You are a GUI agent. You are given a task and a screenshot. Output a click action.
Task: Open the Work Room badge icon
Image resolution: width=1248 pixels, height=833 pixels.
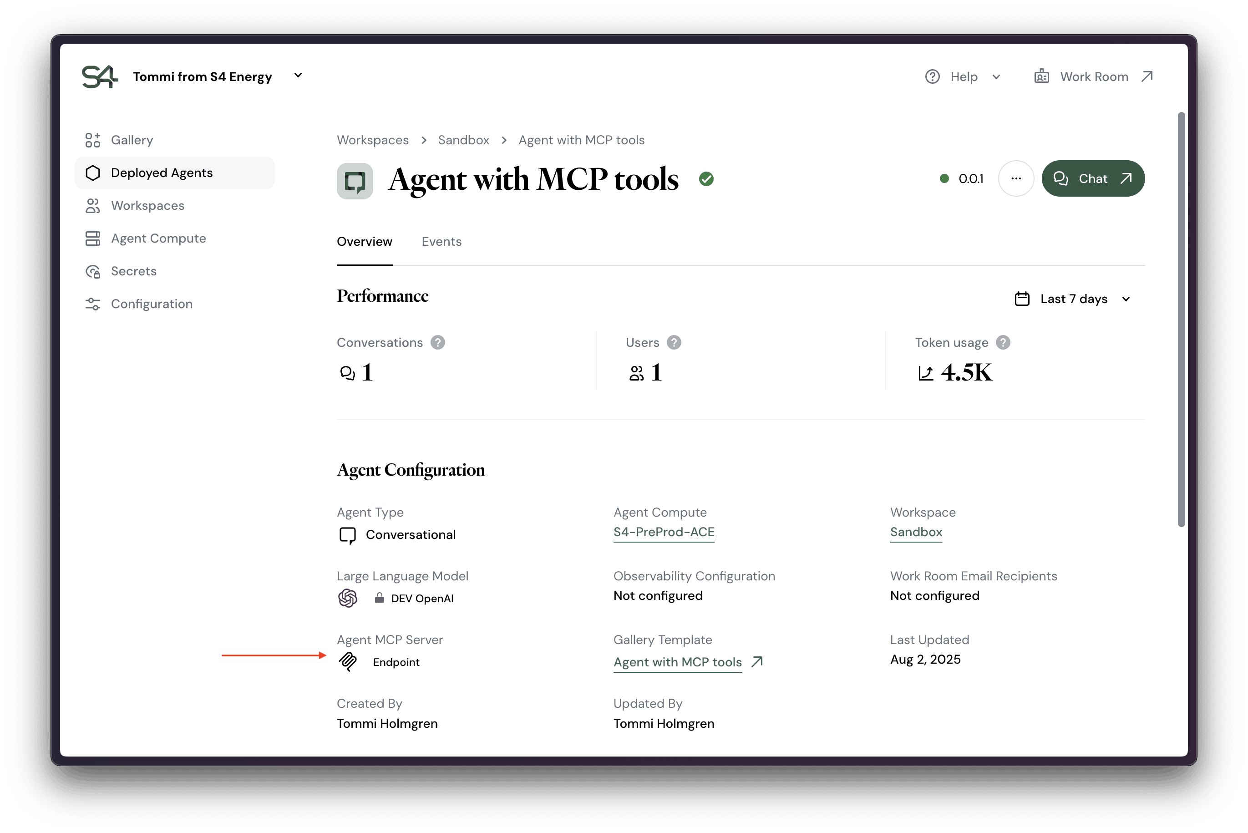pyautogui.click(x=1042, y=76)
